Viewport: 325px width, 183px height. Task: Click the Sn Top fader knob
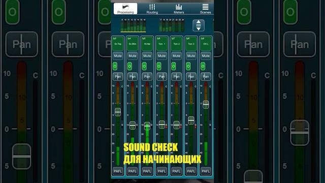pos(118,112)
